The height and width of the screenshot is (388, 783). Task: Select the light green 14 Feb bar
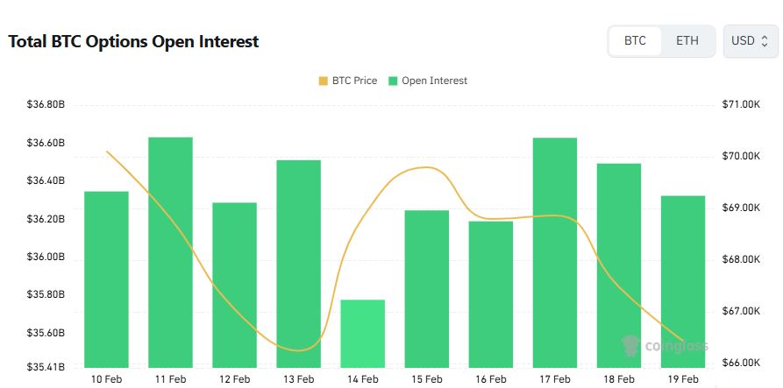tap(363, 333)
